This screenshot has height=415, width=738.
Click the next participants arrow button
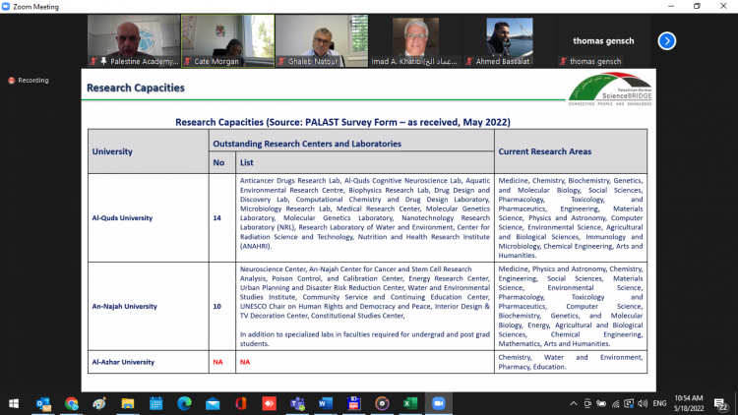(666, 41)
